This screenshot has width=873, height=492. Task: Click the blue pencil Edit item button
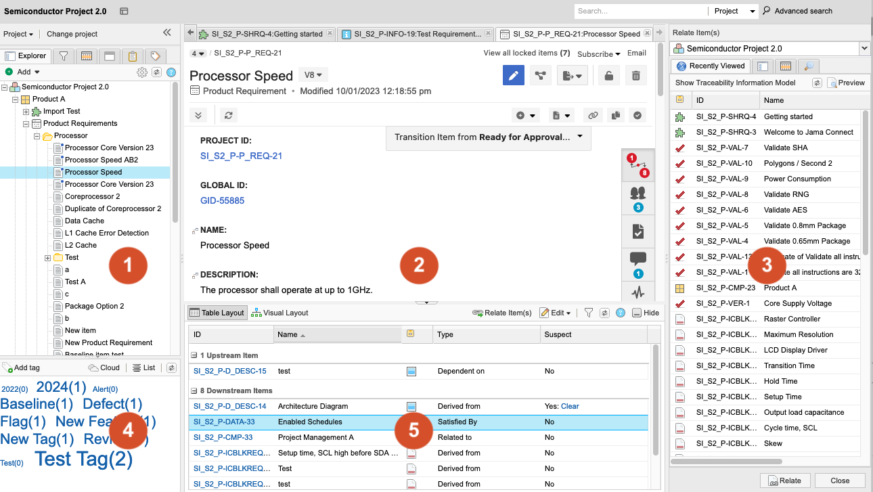point(514,76)
